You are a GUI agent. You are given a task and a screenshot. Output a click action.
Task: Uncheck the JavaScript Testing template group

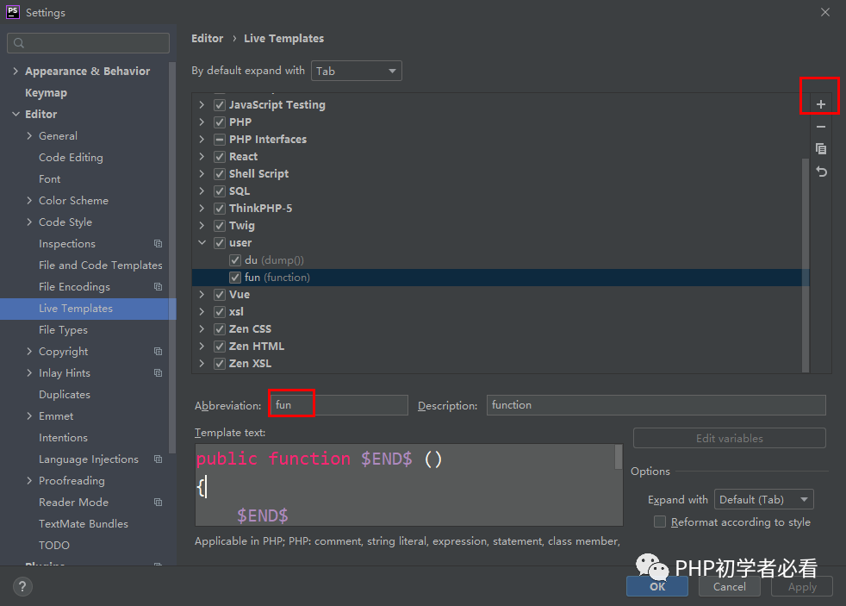pyautogui.click(x=220, y=104)
